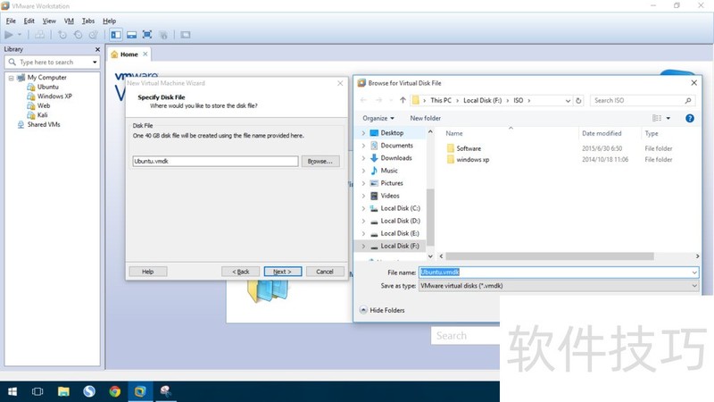Select the Software folder
714x402 pixels.
click(x=468, y=148)
